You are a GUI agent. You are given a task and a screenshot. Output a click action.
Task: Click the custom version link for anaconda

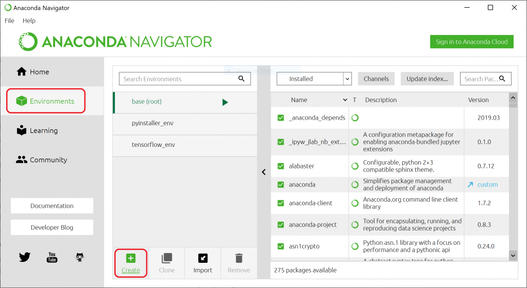point(487,184)
